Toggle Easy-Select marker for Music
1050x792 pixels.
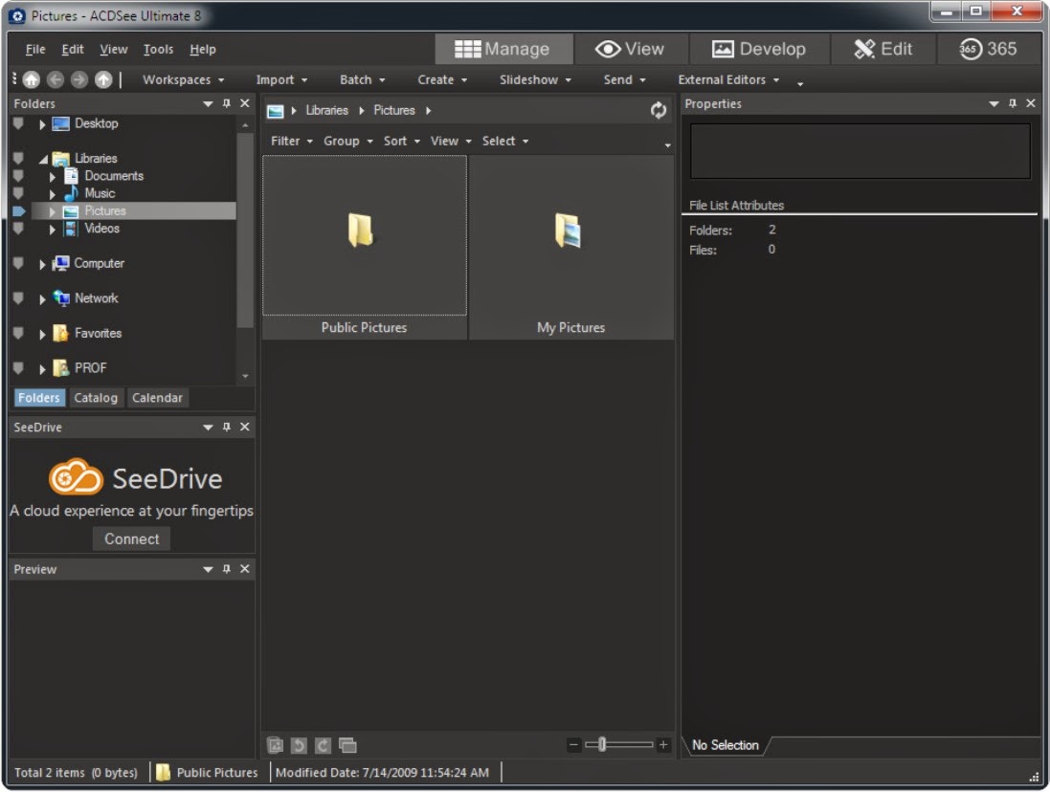pos(18,193)
